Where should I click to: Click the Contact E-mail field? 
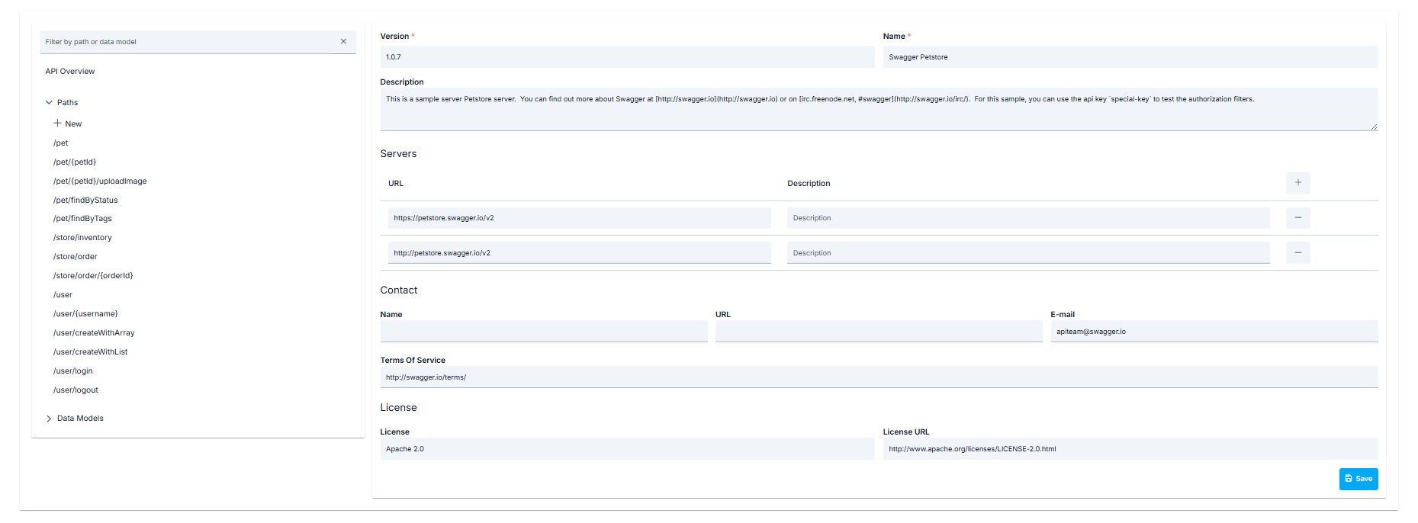(1213, 332)
